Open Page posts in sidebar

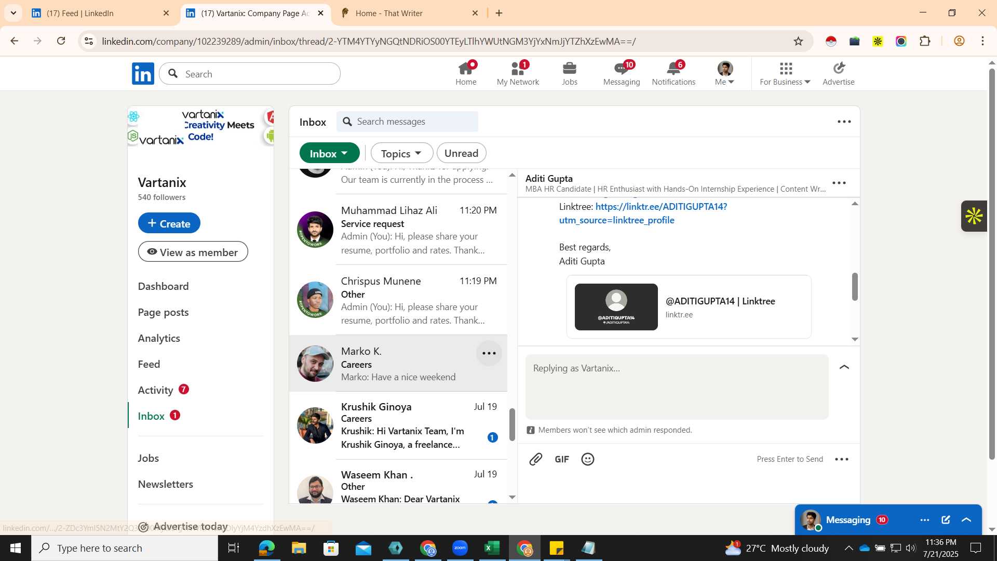point(163,312)
